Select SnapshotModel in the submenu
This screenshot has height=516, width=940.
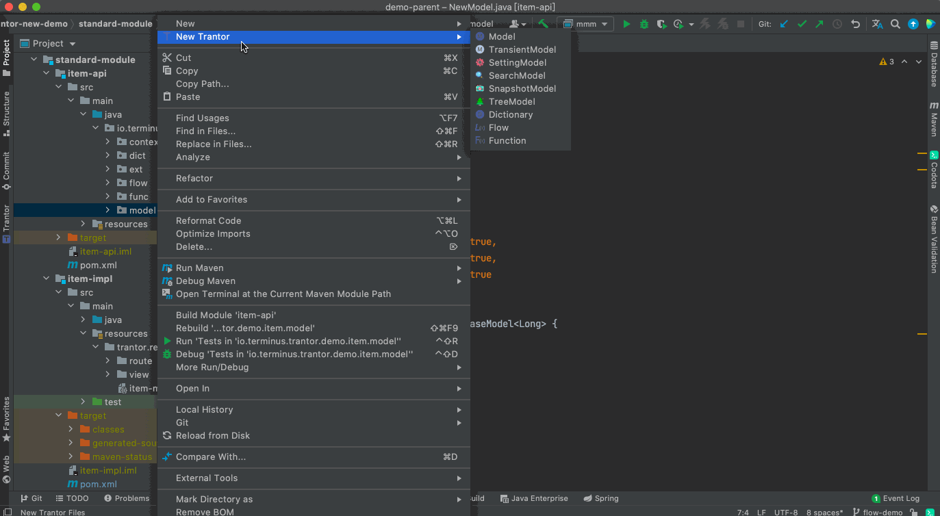522,88
